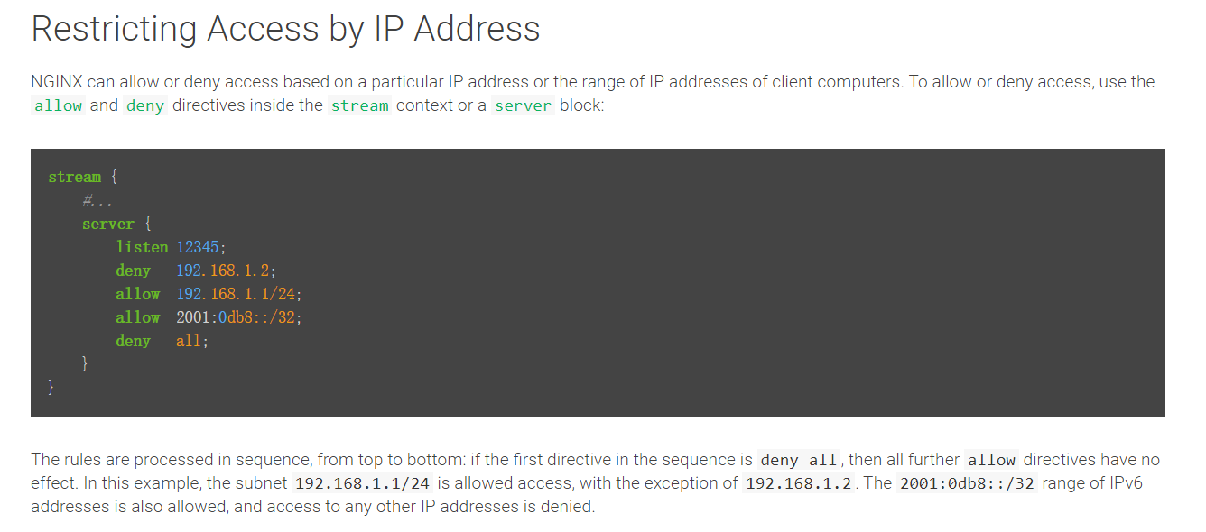Open the green deny directive link
The image size is (1206, 532).
[x=145, y=105]
